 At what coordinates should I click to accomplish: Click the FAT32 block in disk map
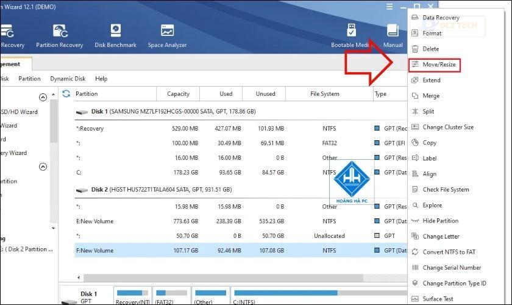point(171,296)
